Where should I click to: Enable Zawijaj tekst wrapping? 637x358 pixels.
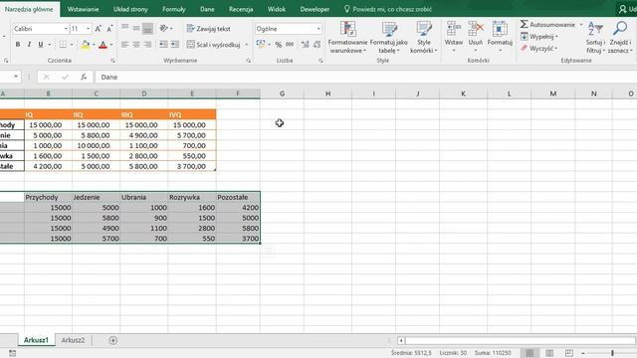[x=208, y=29]
